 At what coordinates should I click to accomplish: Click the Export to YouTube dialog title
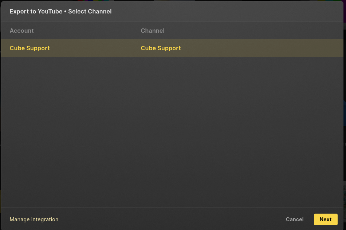[x=61, y=12]
